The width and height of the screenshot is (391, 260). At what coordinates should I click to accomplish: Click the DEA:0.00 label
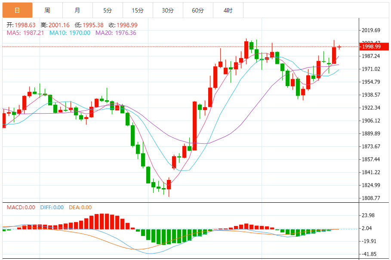[80, 207]
